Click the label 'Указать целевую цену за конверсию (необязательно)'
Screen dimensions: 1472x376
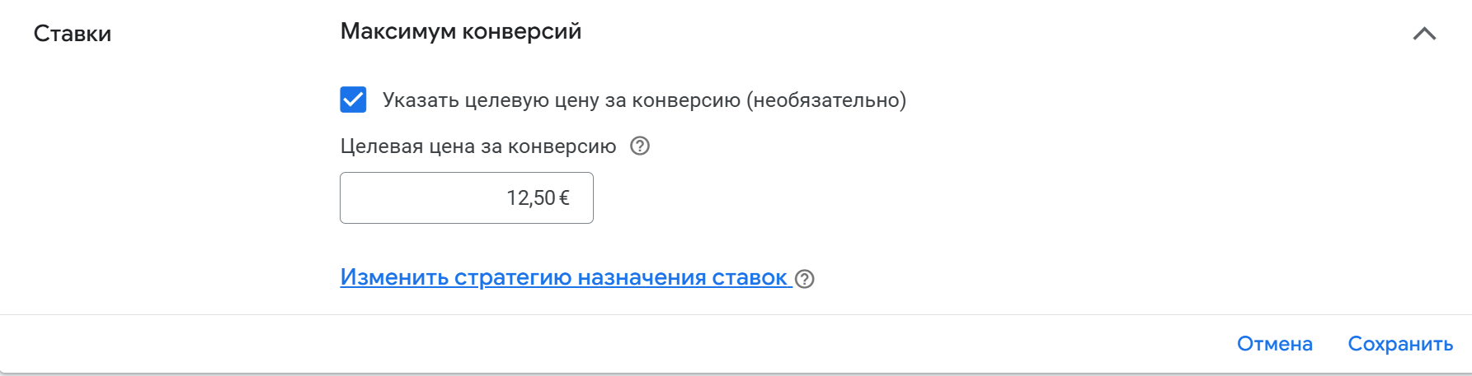pos(643,100)
